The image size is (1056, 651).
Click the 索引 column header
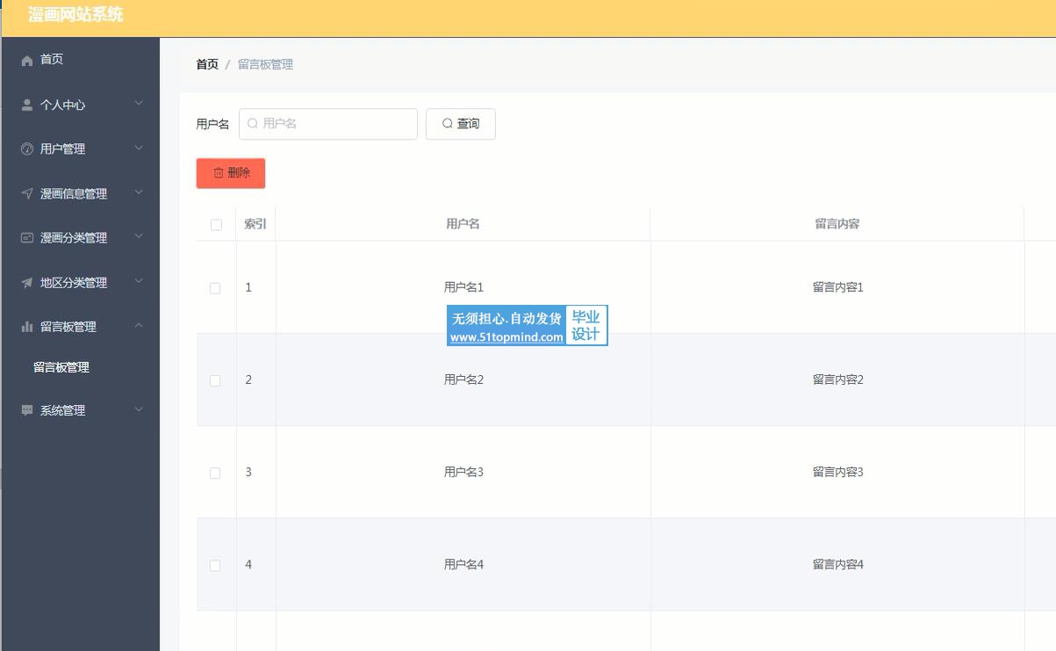click(255, 224)
